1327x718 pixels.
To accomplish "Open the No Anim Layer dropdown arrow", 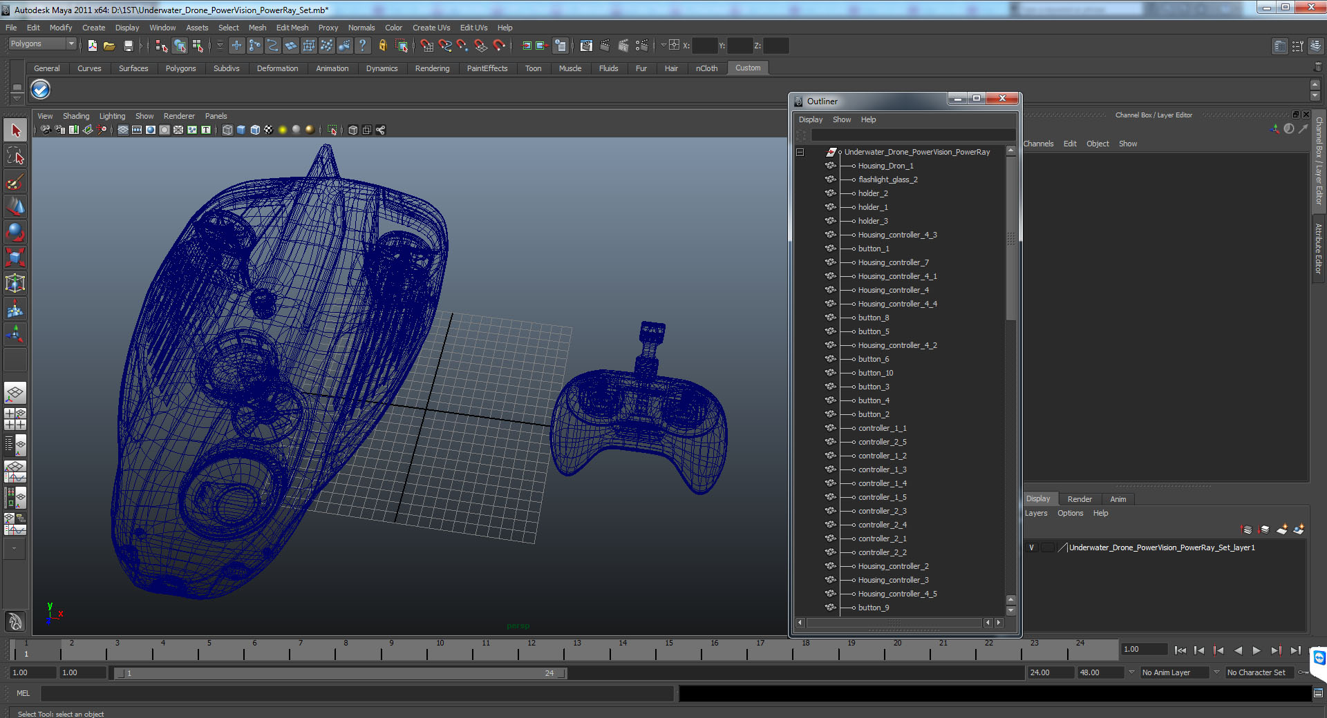I will (x=1131, y=672).
